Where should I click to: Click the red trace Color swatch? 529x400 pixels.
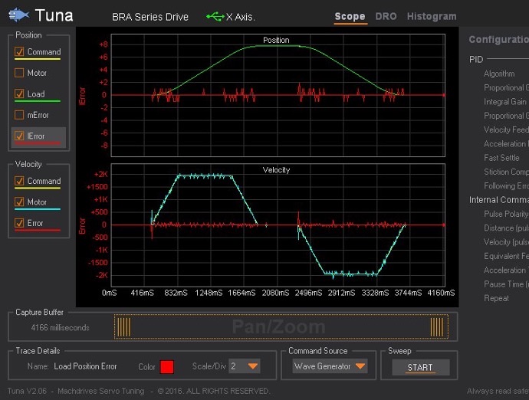point(167,367)
